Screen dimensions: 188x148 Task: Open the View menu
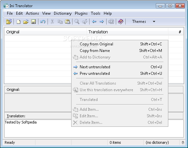46,13
